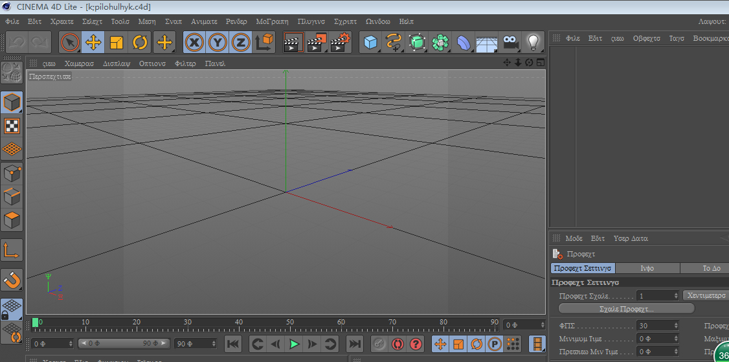Add a camera object from toolbar
This screenshot has height=362, width=729.
coord(510,43)
